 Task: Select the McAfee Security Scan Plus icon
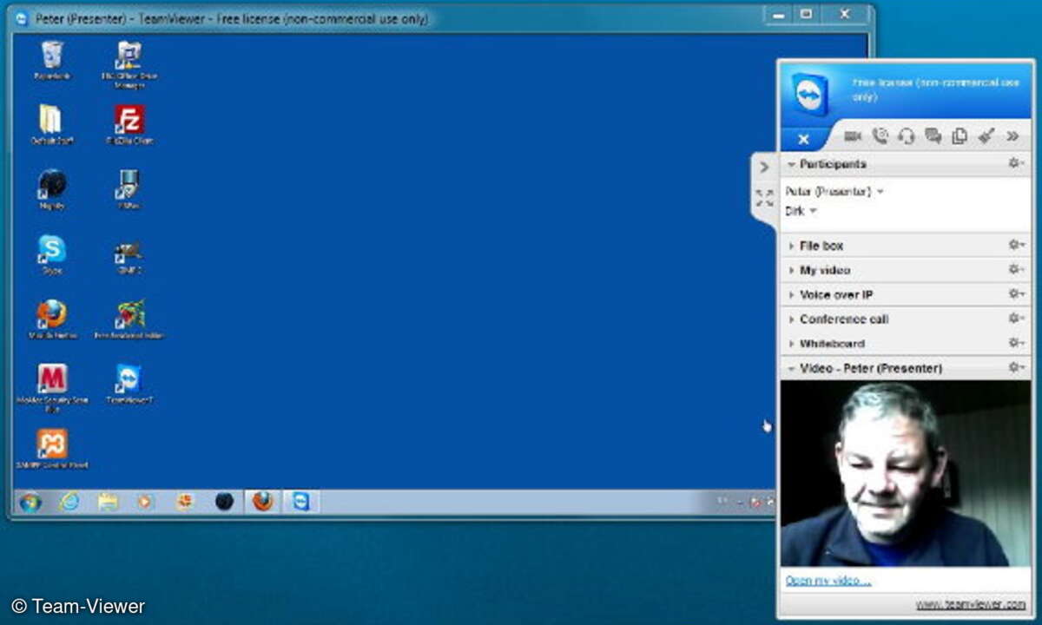52,387
